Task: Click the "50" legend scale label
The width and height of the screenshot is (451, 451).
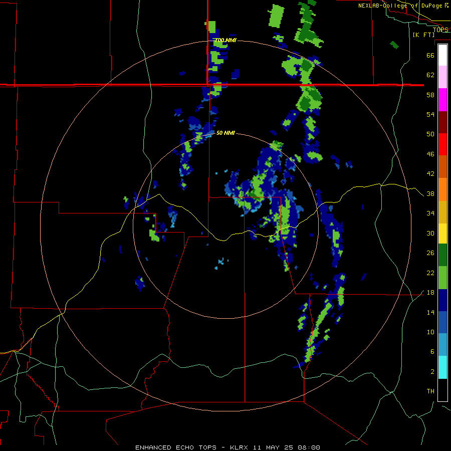Action: tap(430, 134)
